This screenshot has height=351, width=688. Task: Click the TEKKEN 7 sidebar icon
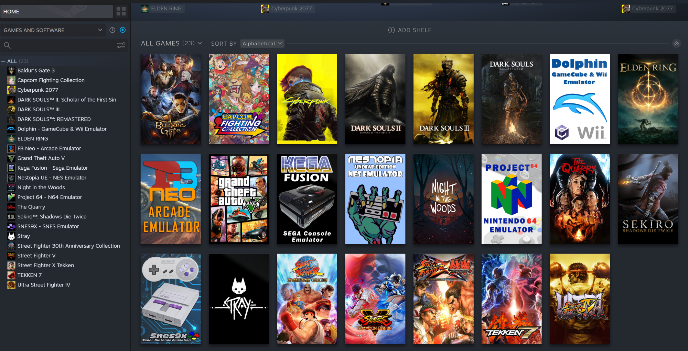pos(11,275)
